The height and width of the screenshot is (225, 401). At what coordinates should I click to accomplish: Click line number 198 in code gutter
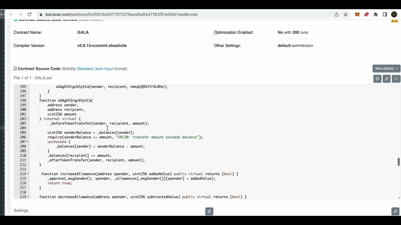[23, 100]
